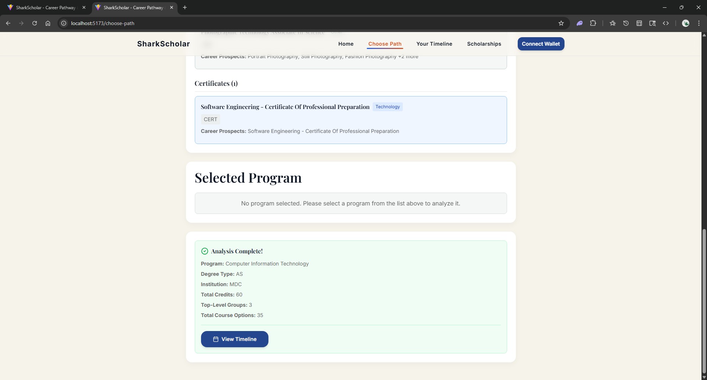This screenshot has width=707, height=380.
Task: Click the page vertical scrollbar thumb
Action: point(704,301)
